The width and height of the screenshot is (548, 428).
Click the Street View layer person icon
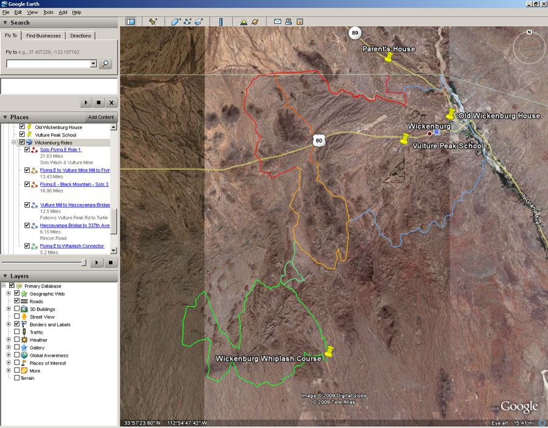[x=24, y=317]
